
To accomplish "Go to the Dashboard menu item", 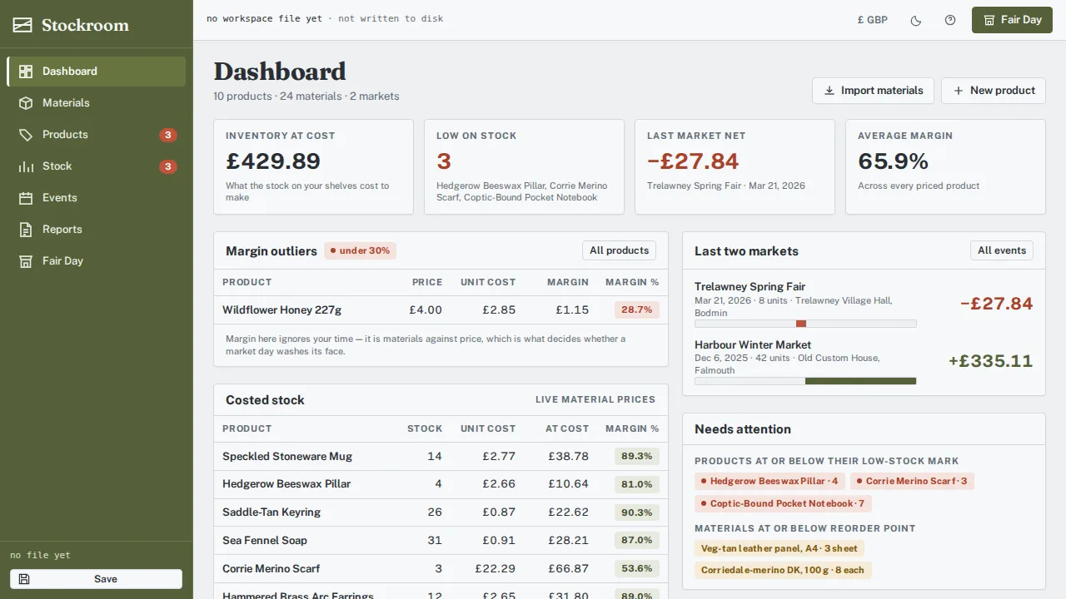I will pos(97,72).
